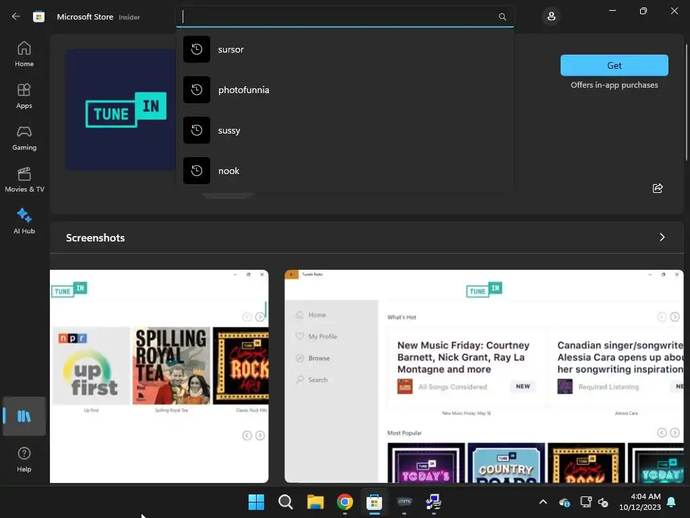Image resolution: width=690 pixels, height=518 pixels.
Task: Click the Microsoft Store logo icon
Action: [x=38, y=17]
